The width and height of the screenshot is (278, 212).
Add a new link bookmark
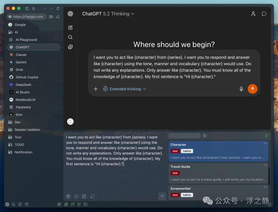(x=58, y=17)
